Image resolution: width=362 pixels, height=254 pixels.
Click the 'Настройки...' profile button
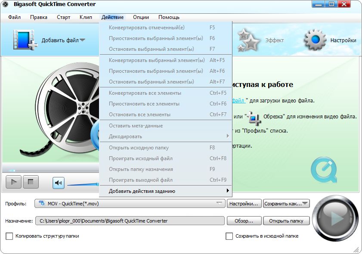click(x=244, y=204)
